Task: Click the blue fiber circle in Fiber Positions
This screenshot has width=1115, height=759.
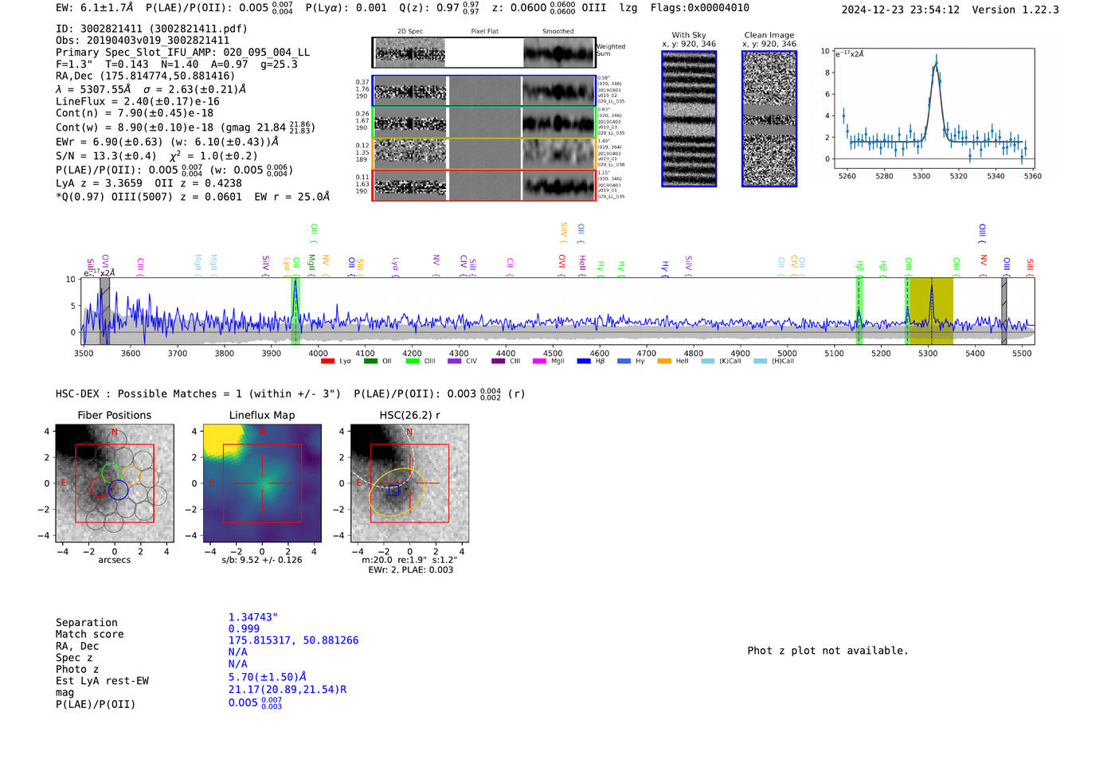Action: click(118, 490)
